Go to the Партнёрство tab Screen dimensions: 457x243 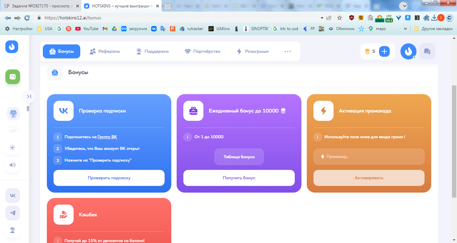click(x=202, y=51)
